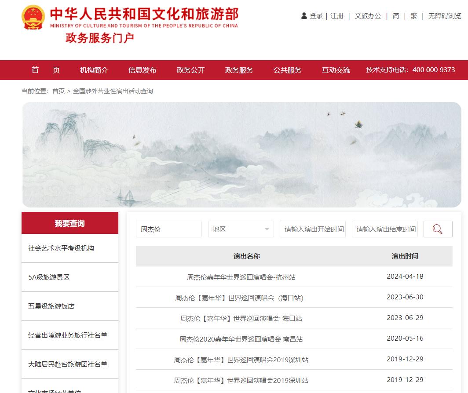The image size is (468, 393).
Task: Click the national emblem logo
Action: (x=33, y=17)
